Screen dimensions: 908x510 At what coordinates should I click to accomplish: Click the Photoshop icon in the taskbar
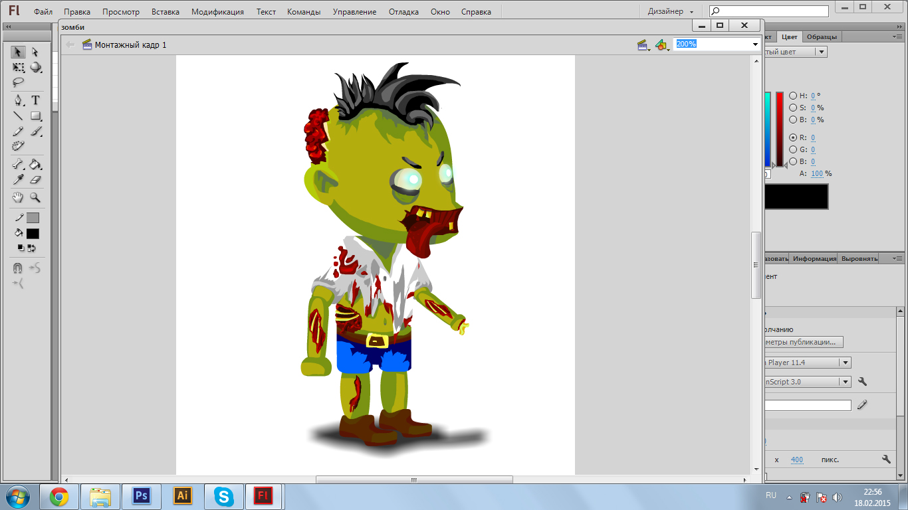pyautogui.click(x=142, y=495)
